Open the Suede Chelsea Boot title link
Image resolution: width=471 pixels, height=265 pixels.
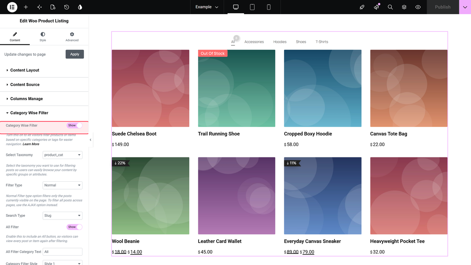click(134, 134)
